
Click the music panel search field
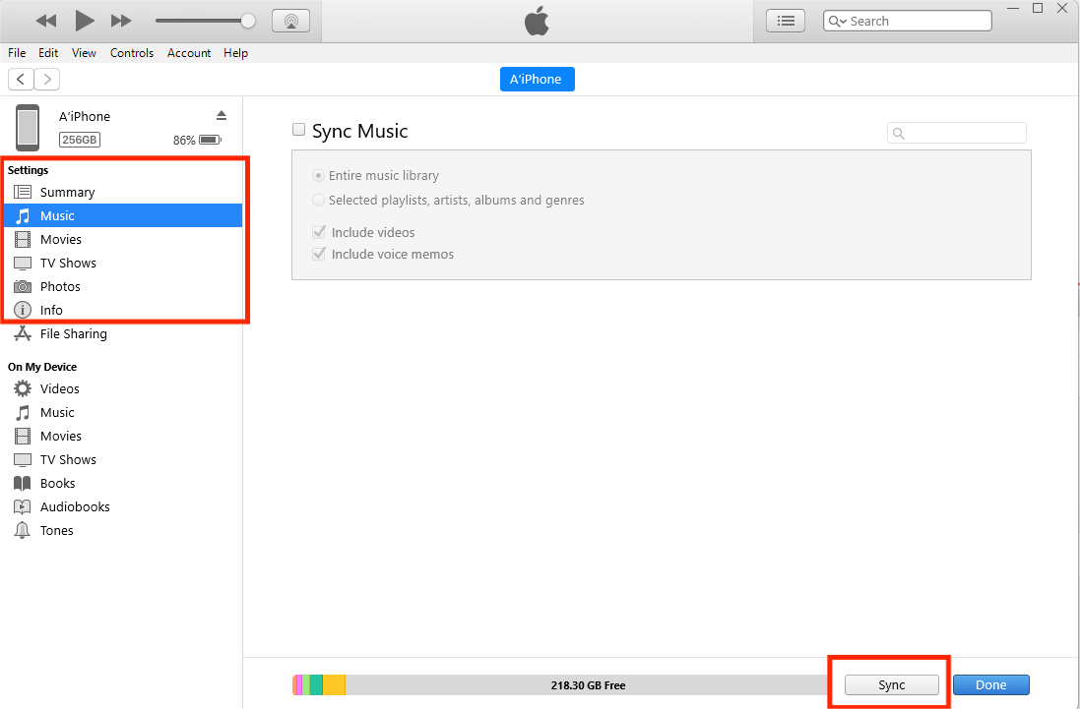point(957,133)
